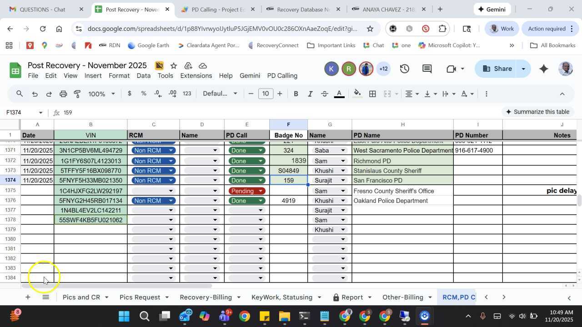582x327 pixels.
Task: Open the Borders tool
Action: [x=372, y=94]
